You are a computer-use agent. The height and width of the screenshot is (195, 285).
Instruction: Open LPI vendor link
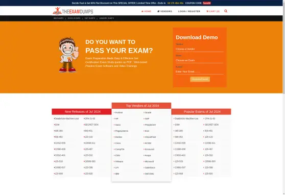coord(116,168)
